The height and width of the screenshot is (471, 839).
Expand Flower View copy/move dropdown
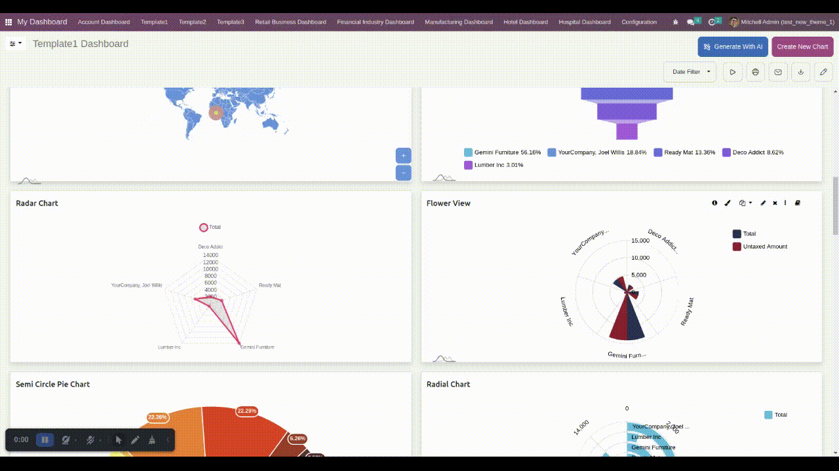coord(745,203)
